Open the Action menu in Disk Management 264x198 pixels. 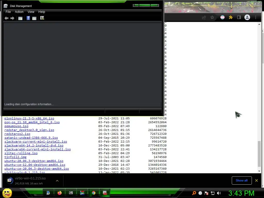pos(19,12)
